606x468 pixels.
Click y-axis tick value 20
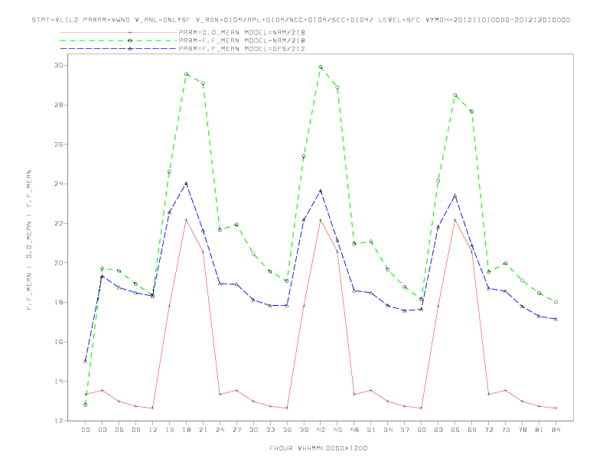pyautogui.click(x=58, y=263)
